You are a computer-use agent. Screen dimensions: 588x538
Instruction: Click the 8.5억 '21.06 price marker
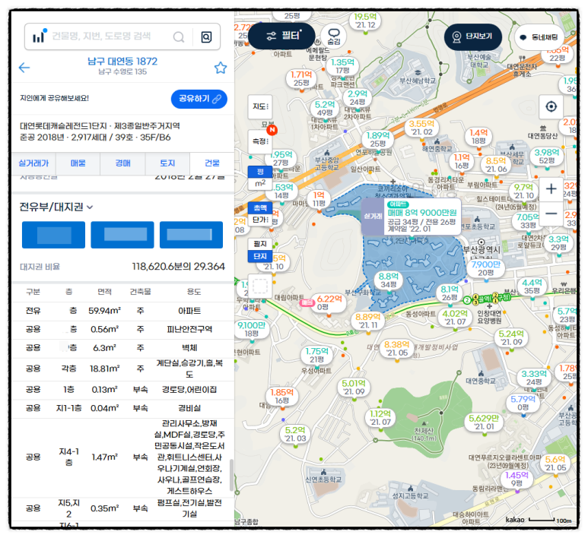[497, 164]
